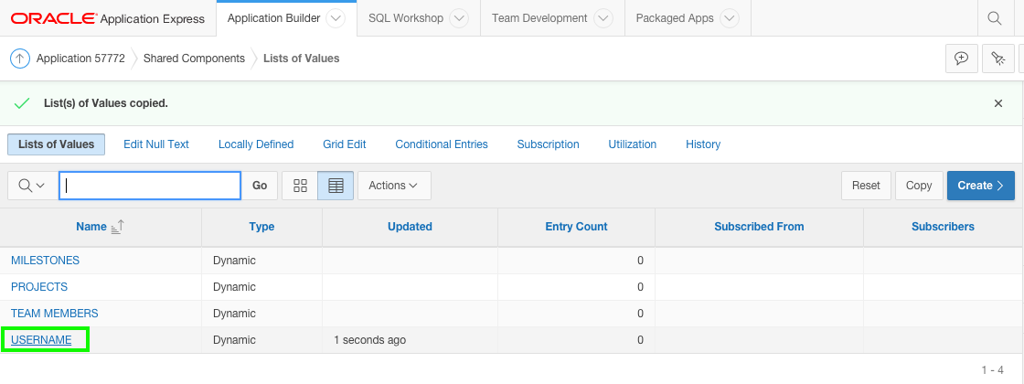The image size is (1024, 384).
Task: Sort by the Name column header
Action: click(x=91, y=227)
